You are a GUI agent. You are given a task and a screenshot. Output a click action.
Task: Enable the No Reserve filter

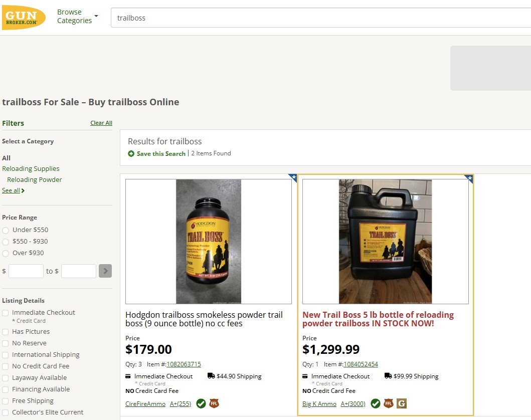pyautogui.click(x=6, y=343)
